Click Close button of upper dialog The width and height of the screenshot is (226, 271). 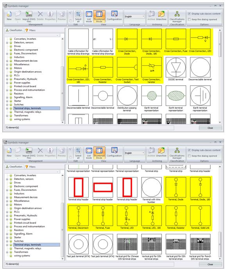tap(210, 128)
